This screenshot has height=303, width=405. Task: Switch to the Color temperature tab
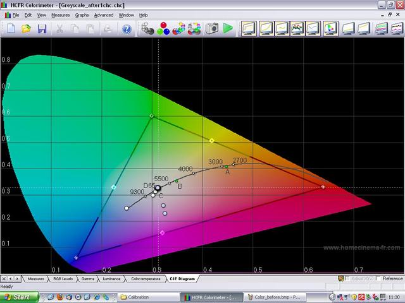146,279
